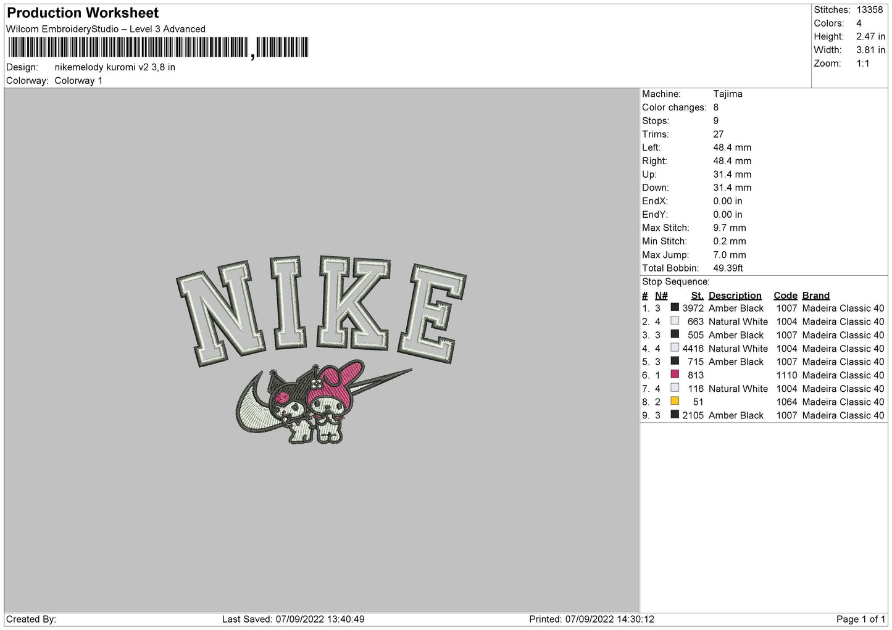Click the design name 'nikemelody kuromi v2 3,8 in'
The width and height of the screenshot is (892, 630).
pyautogui.click(x=115, y=67)
